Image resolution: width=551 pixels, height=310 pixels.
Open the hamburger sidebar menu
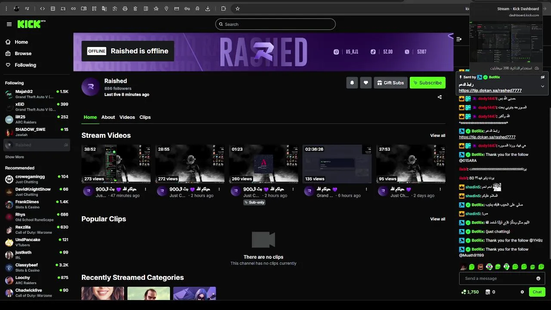point(9,24)
